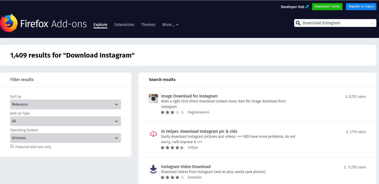Click author name lumerias
Image resolution: width=379 pixels, height=184 pixels.
(x=195, y=177)
